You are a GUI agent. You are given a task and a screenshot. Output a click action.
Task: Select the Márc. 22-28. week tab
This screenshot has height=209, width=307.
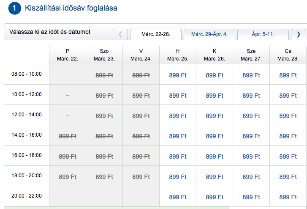[156, 34]
